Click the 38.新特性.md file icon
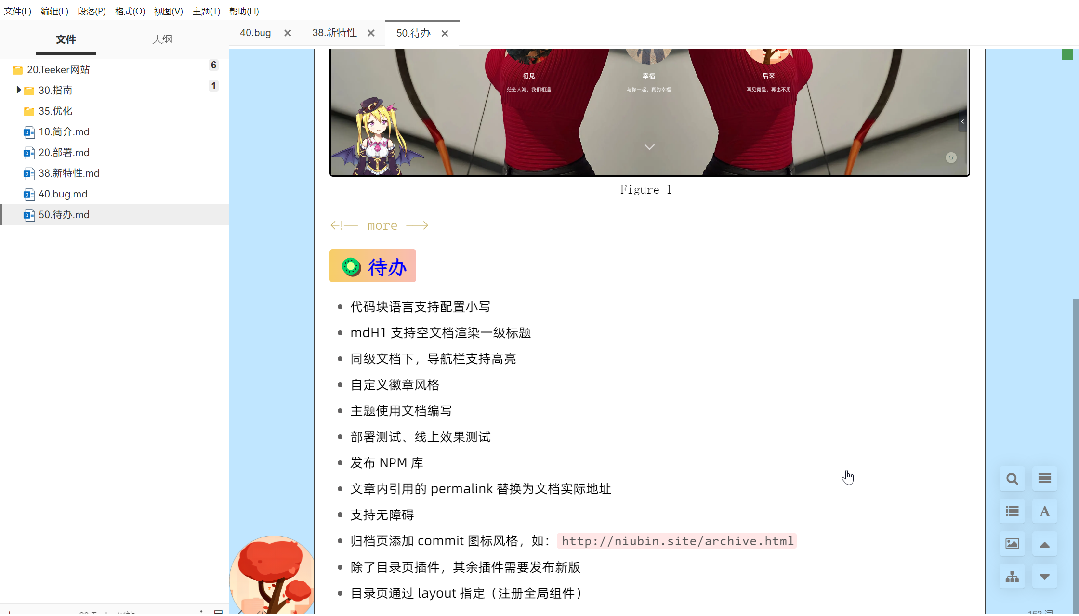 click(x=29, y=173)
